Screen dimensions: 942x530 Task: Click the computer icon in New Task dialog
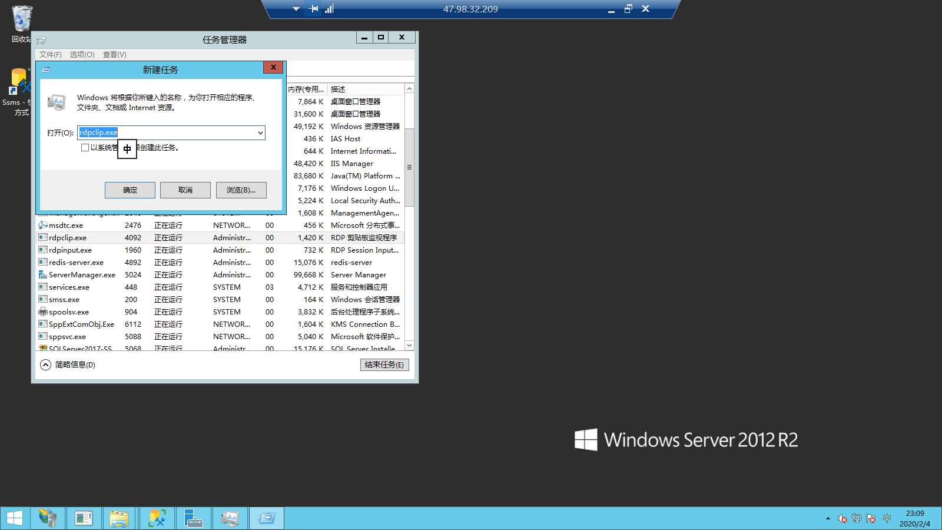pos(57,102)
